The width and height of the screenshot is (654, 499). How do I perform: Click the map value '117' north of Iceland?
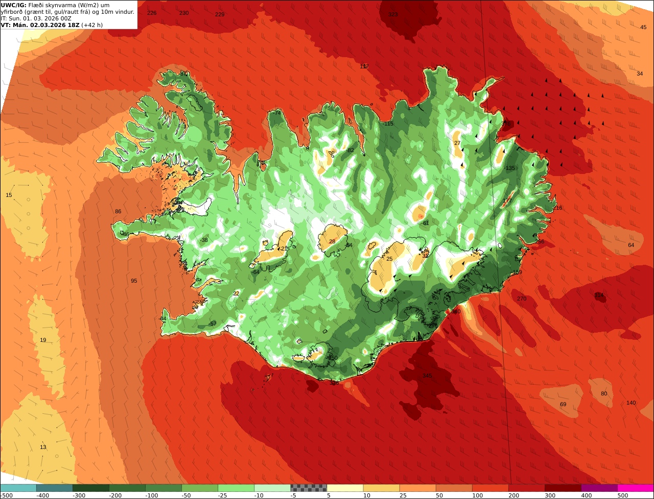pos(364,66)
